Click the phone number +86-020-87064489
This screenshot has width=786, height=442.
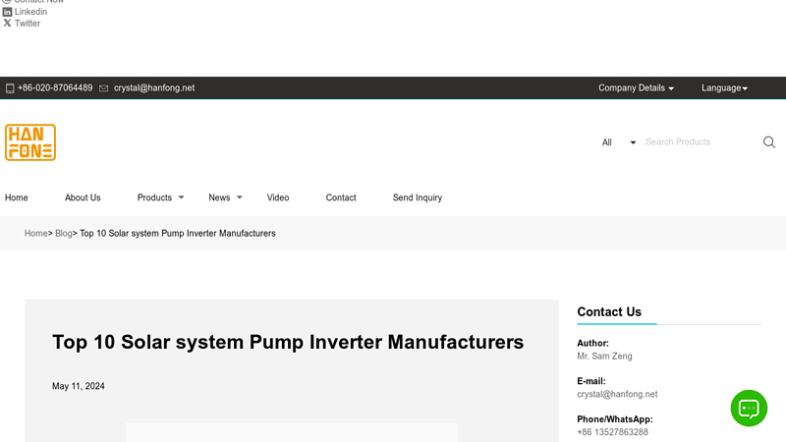[x=55, y=87]
